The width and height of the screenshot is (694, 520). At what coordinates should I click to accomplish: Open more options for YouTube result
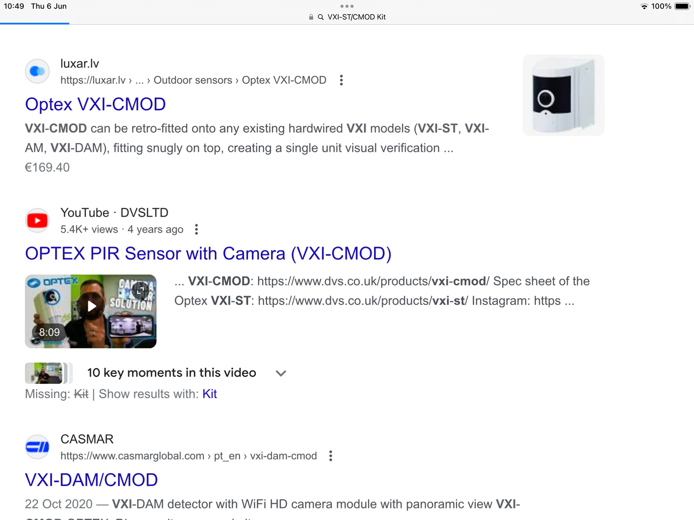point(196,229)
